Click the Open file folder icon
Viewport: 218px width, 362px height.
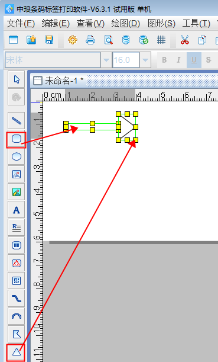31,40
